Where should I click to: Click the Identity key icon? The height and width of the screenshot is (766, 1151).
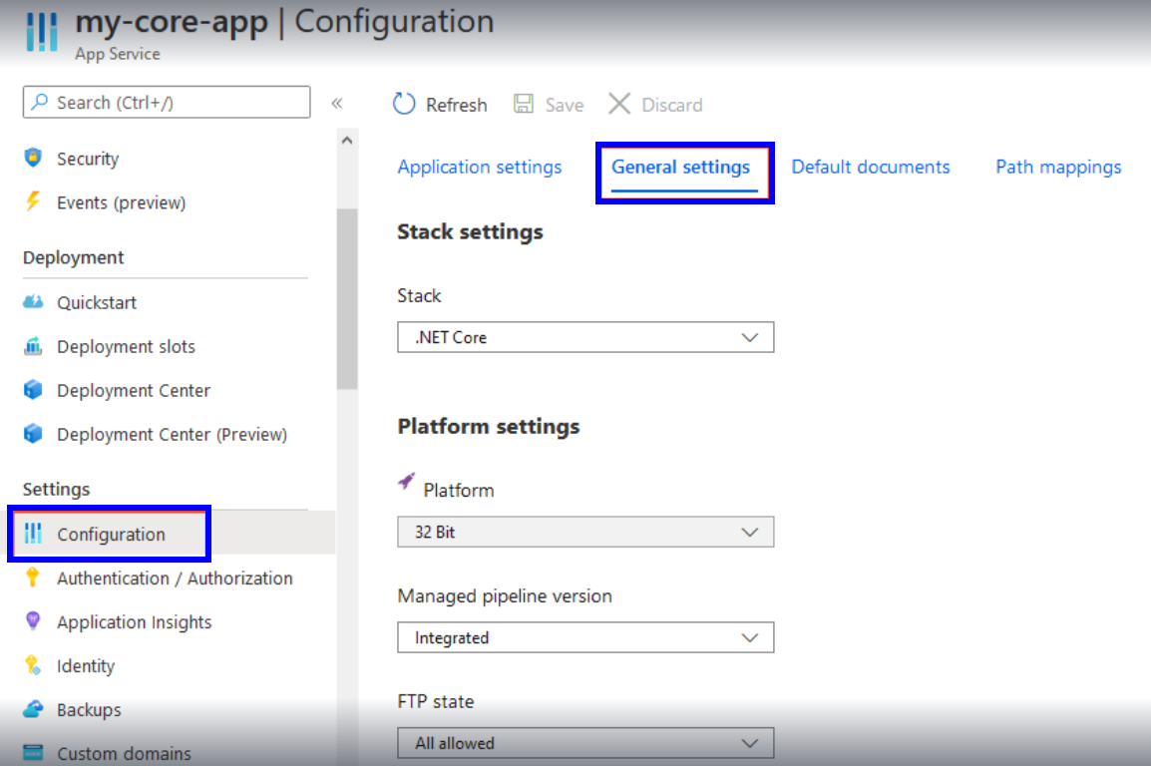(x=32, y=664)
